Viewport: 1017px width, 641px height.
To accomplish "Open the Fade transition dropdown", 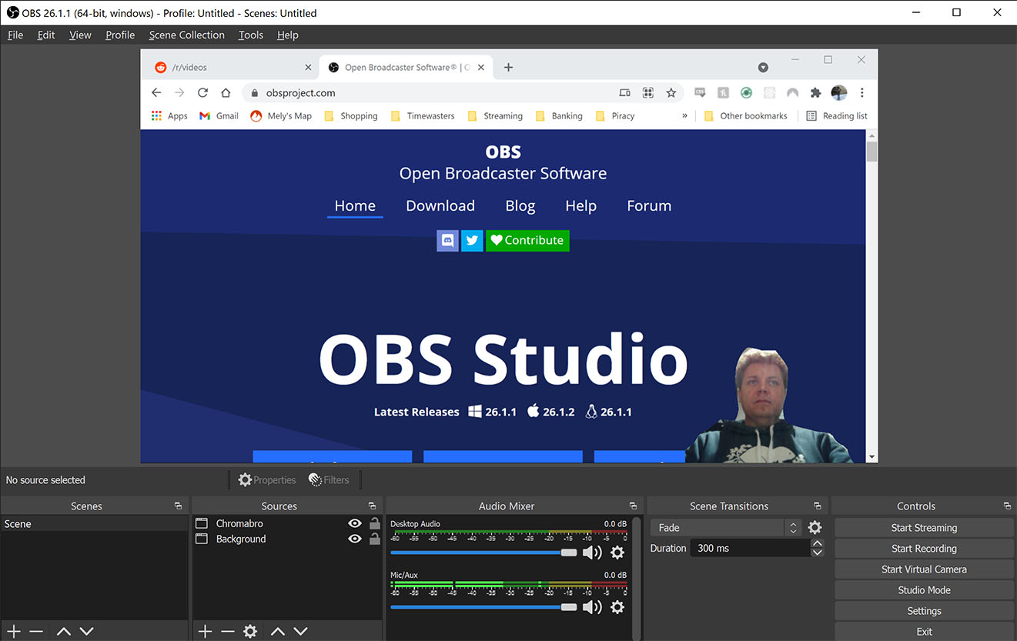I will (x=727, y=528).
